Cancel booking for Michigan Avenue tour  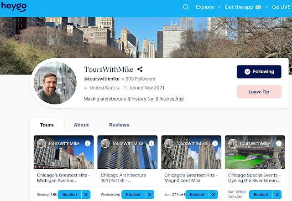point(86,195)
